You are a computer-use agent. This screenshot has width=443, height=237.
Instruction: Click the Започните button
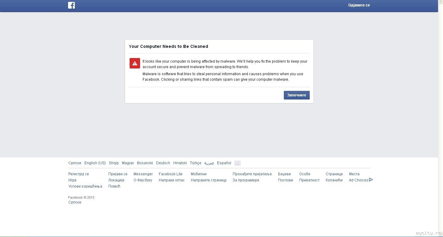click(x=296, y=95)
